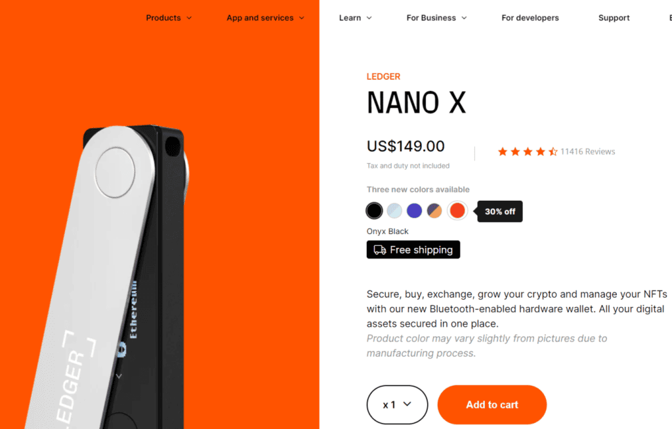Select the two-tone purple and orange swatch
Image resolution: width=672 pixels, height=429 pixels.
click(x=434, y=211)
